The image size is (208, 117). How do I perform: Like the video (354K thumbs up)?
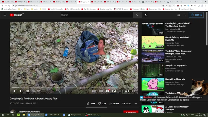coord(91,103)
